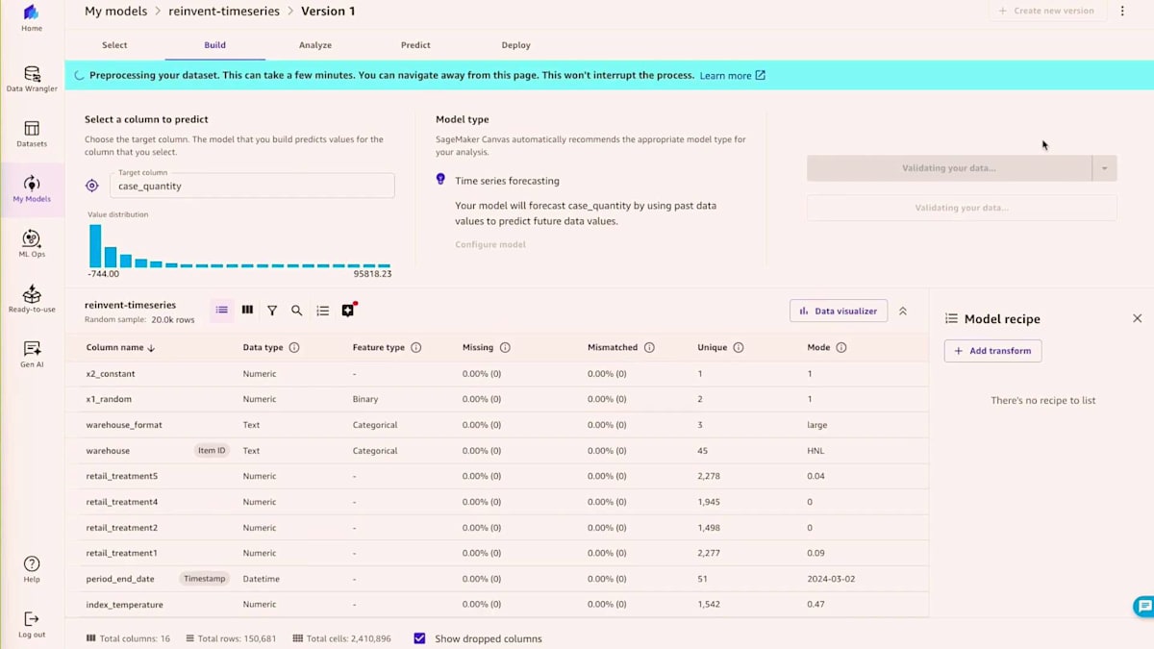Click Total rows: 150,681 status text
1154x649 pixels.
(x=231, y=638)
